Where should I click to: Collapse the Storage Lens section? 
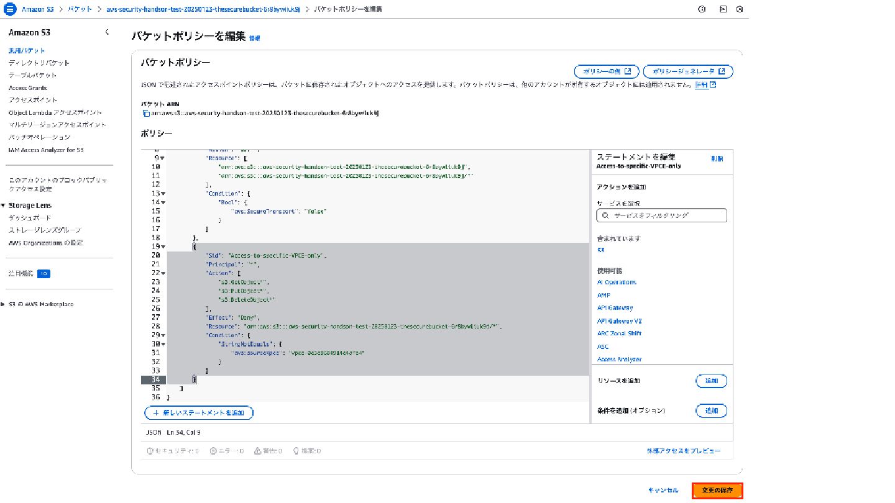click(x=3, y=206)
